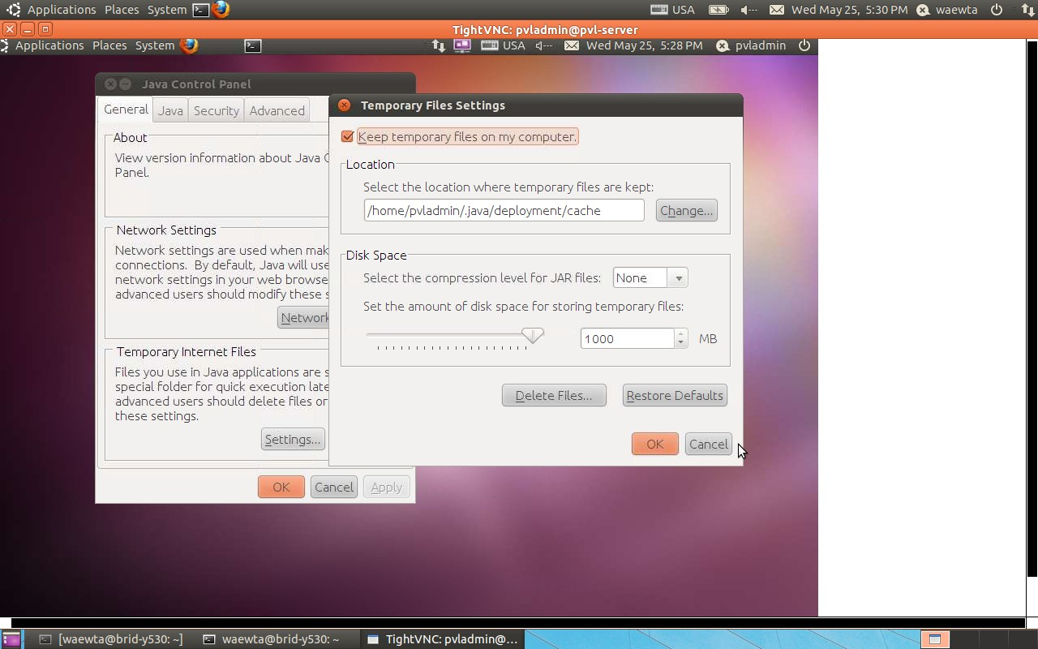Open remote USA keyboard indicator
Screen dimensions: 1038x649
[503, 45]
